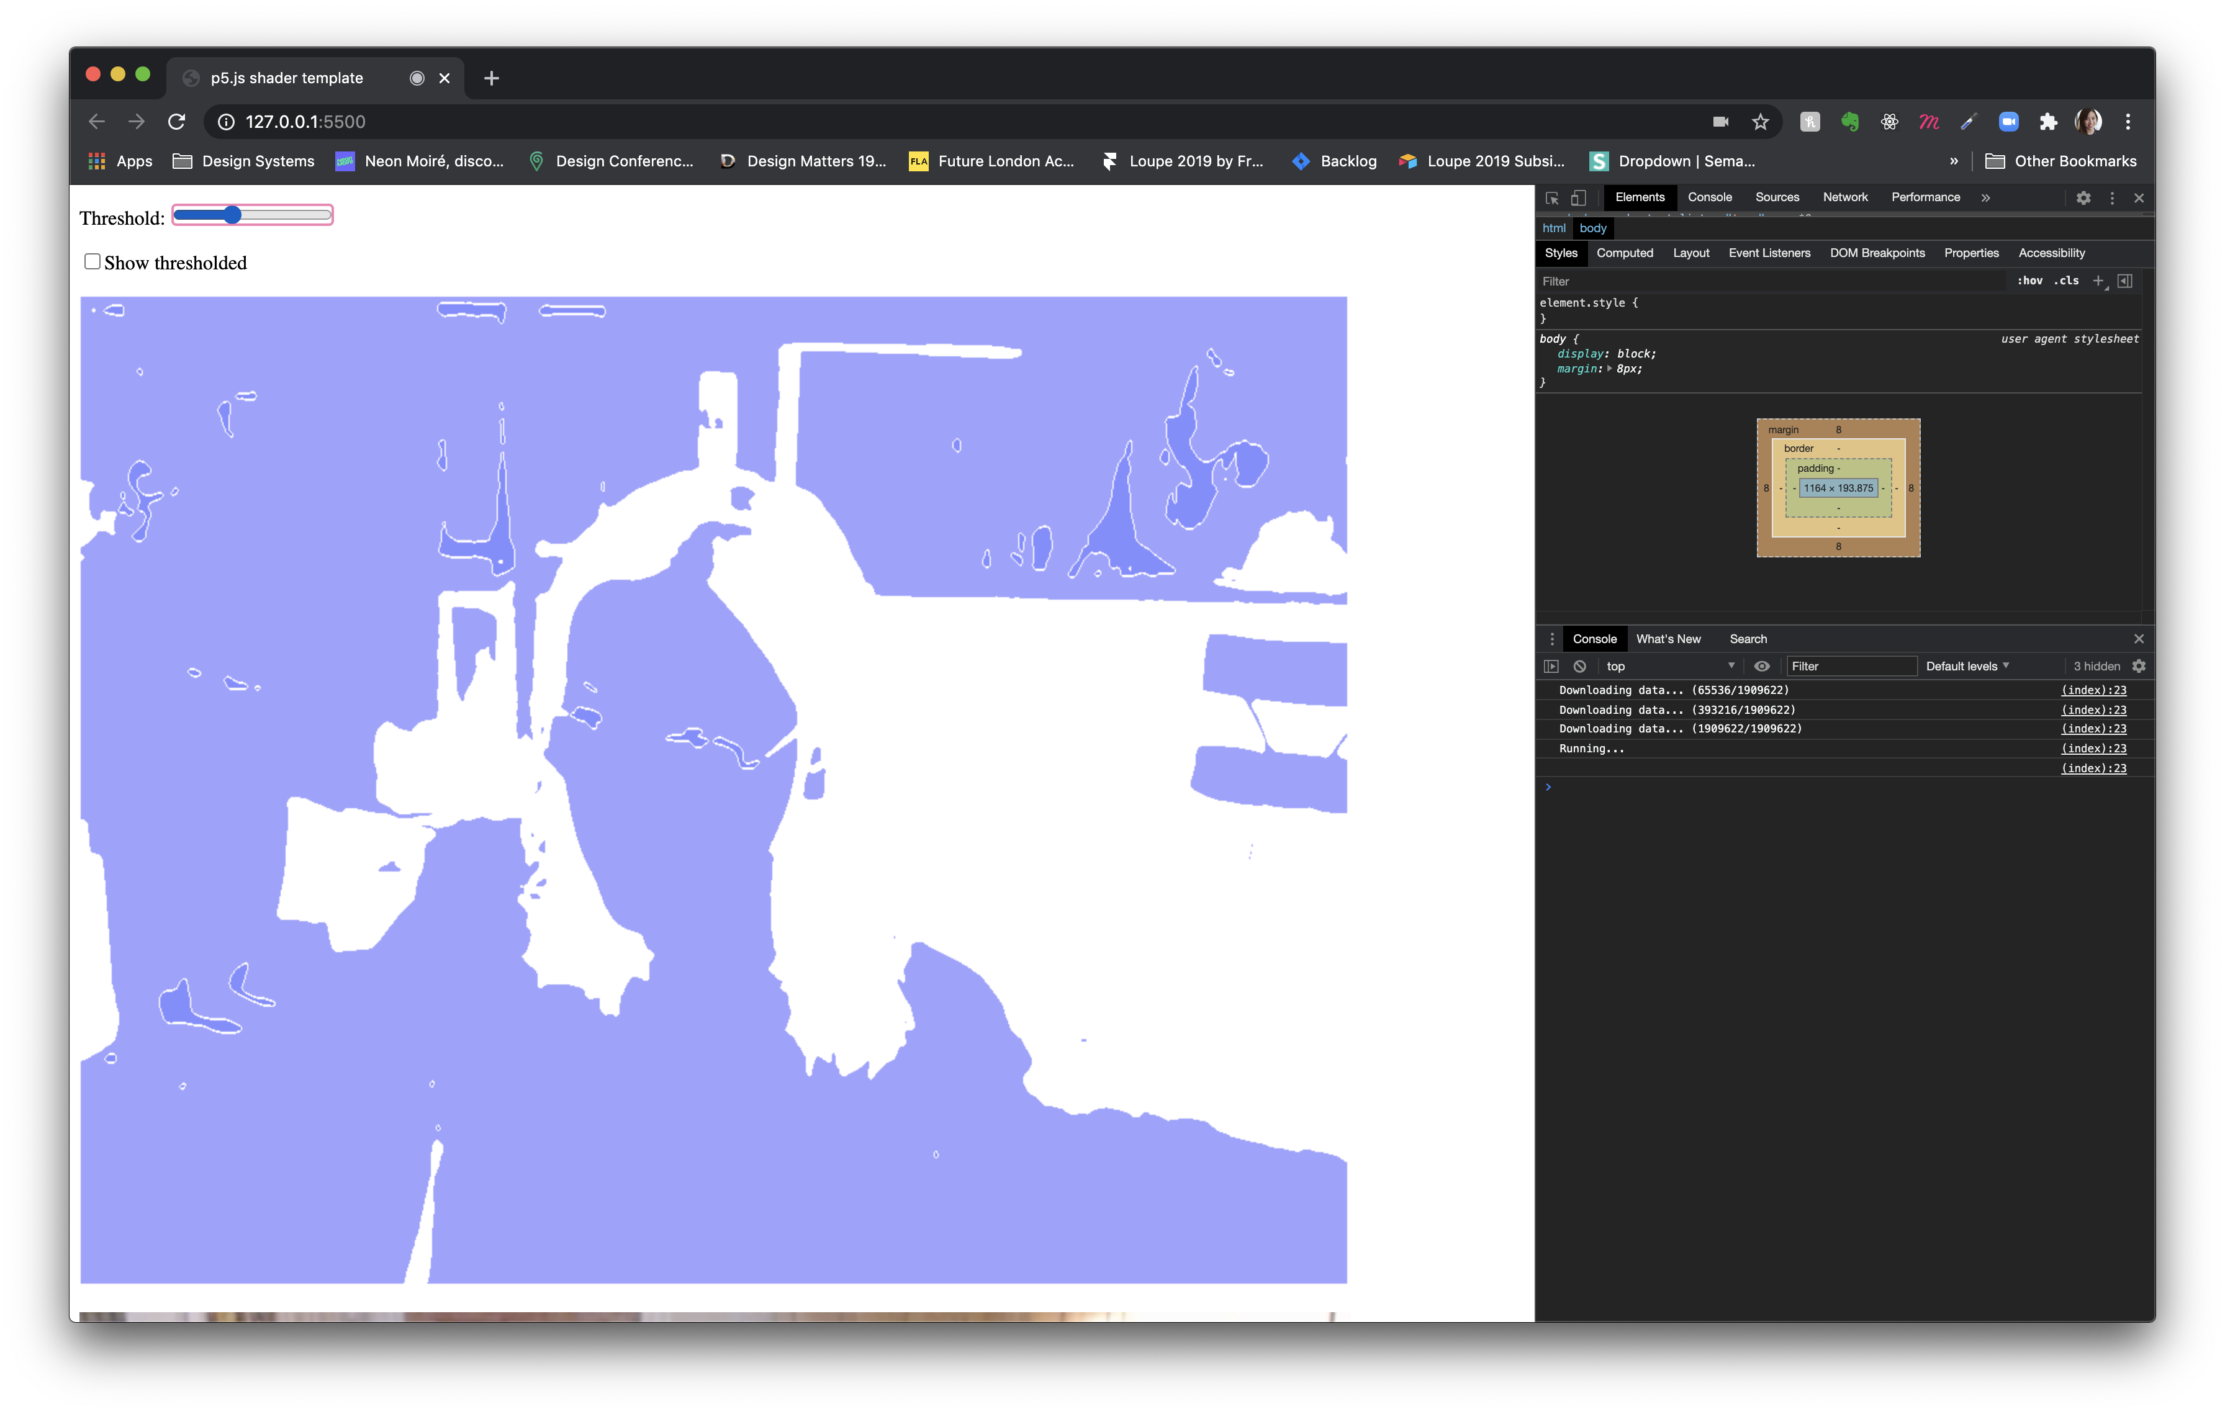
Task: Select html in the breadcrumb
Action: point(1553,228)
